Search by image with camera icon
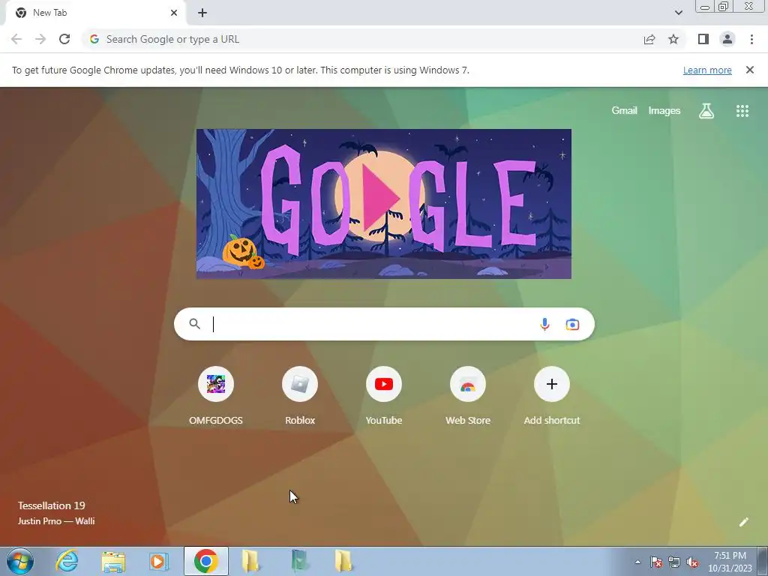 point(572,324)
